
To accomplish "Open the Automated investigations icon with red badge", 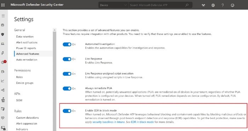I will [4, 62].
